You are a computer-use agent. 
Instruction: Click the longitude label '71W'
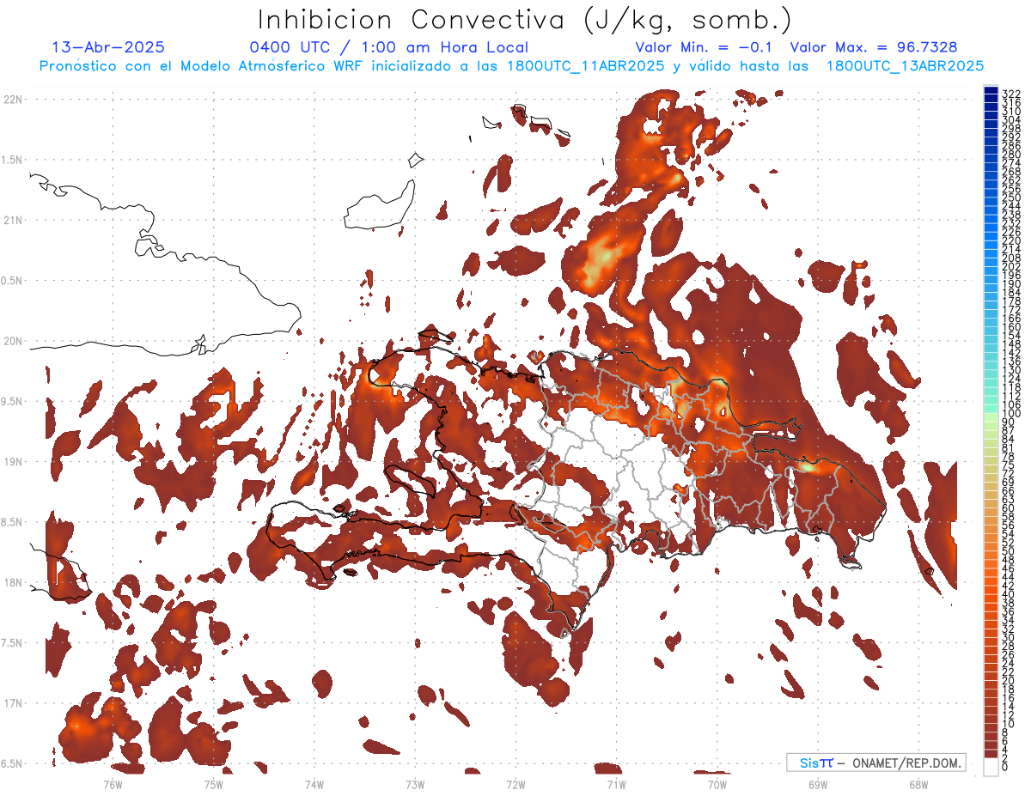(616, 783)
